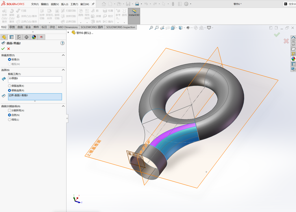Click the Appearances color ball in task pane

293,59
